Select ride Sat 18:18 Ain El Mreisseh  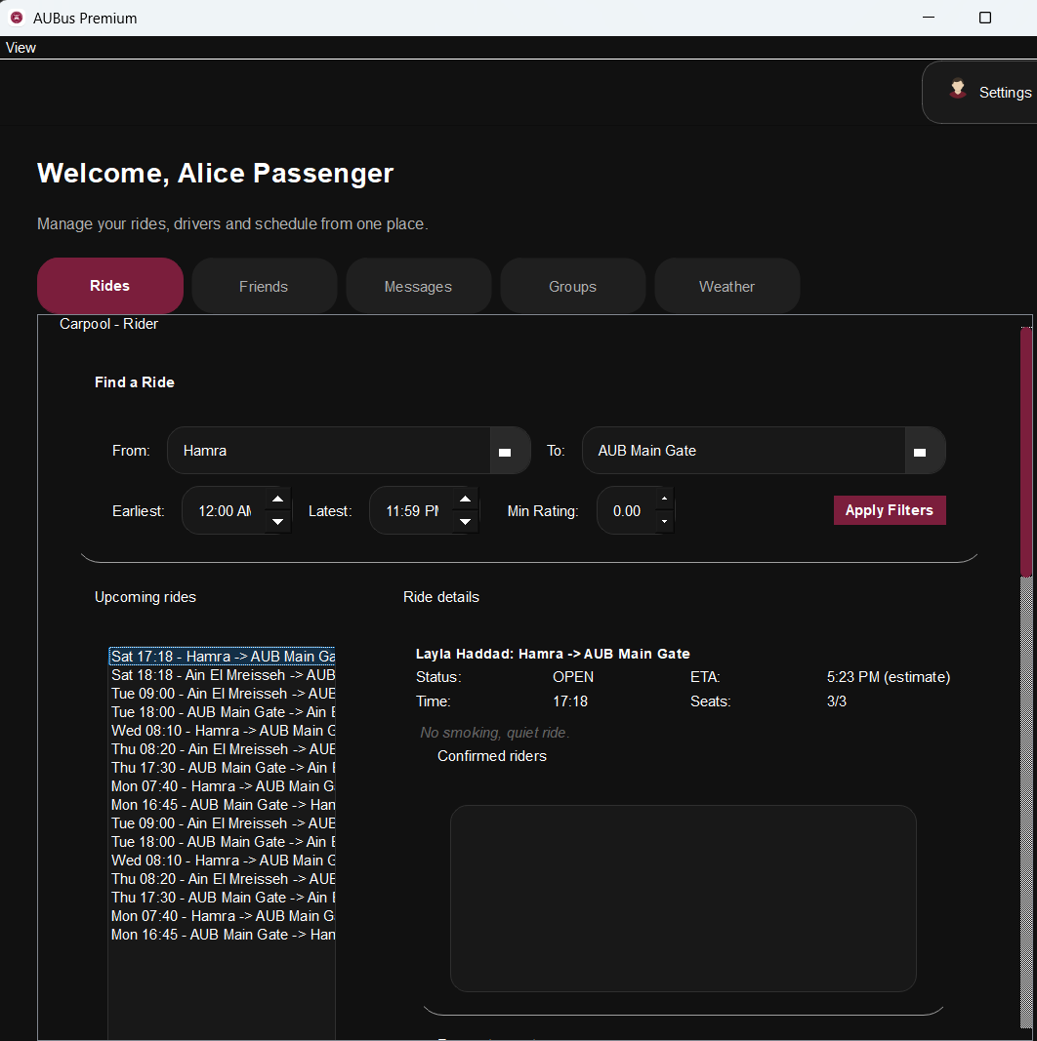222,674
